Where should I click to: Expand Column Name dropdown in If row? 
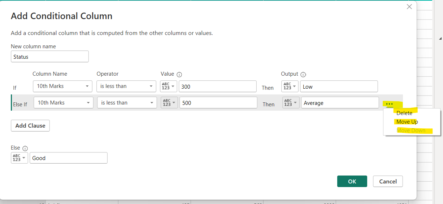click(x=63, y=87)
